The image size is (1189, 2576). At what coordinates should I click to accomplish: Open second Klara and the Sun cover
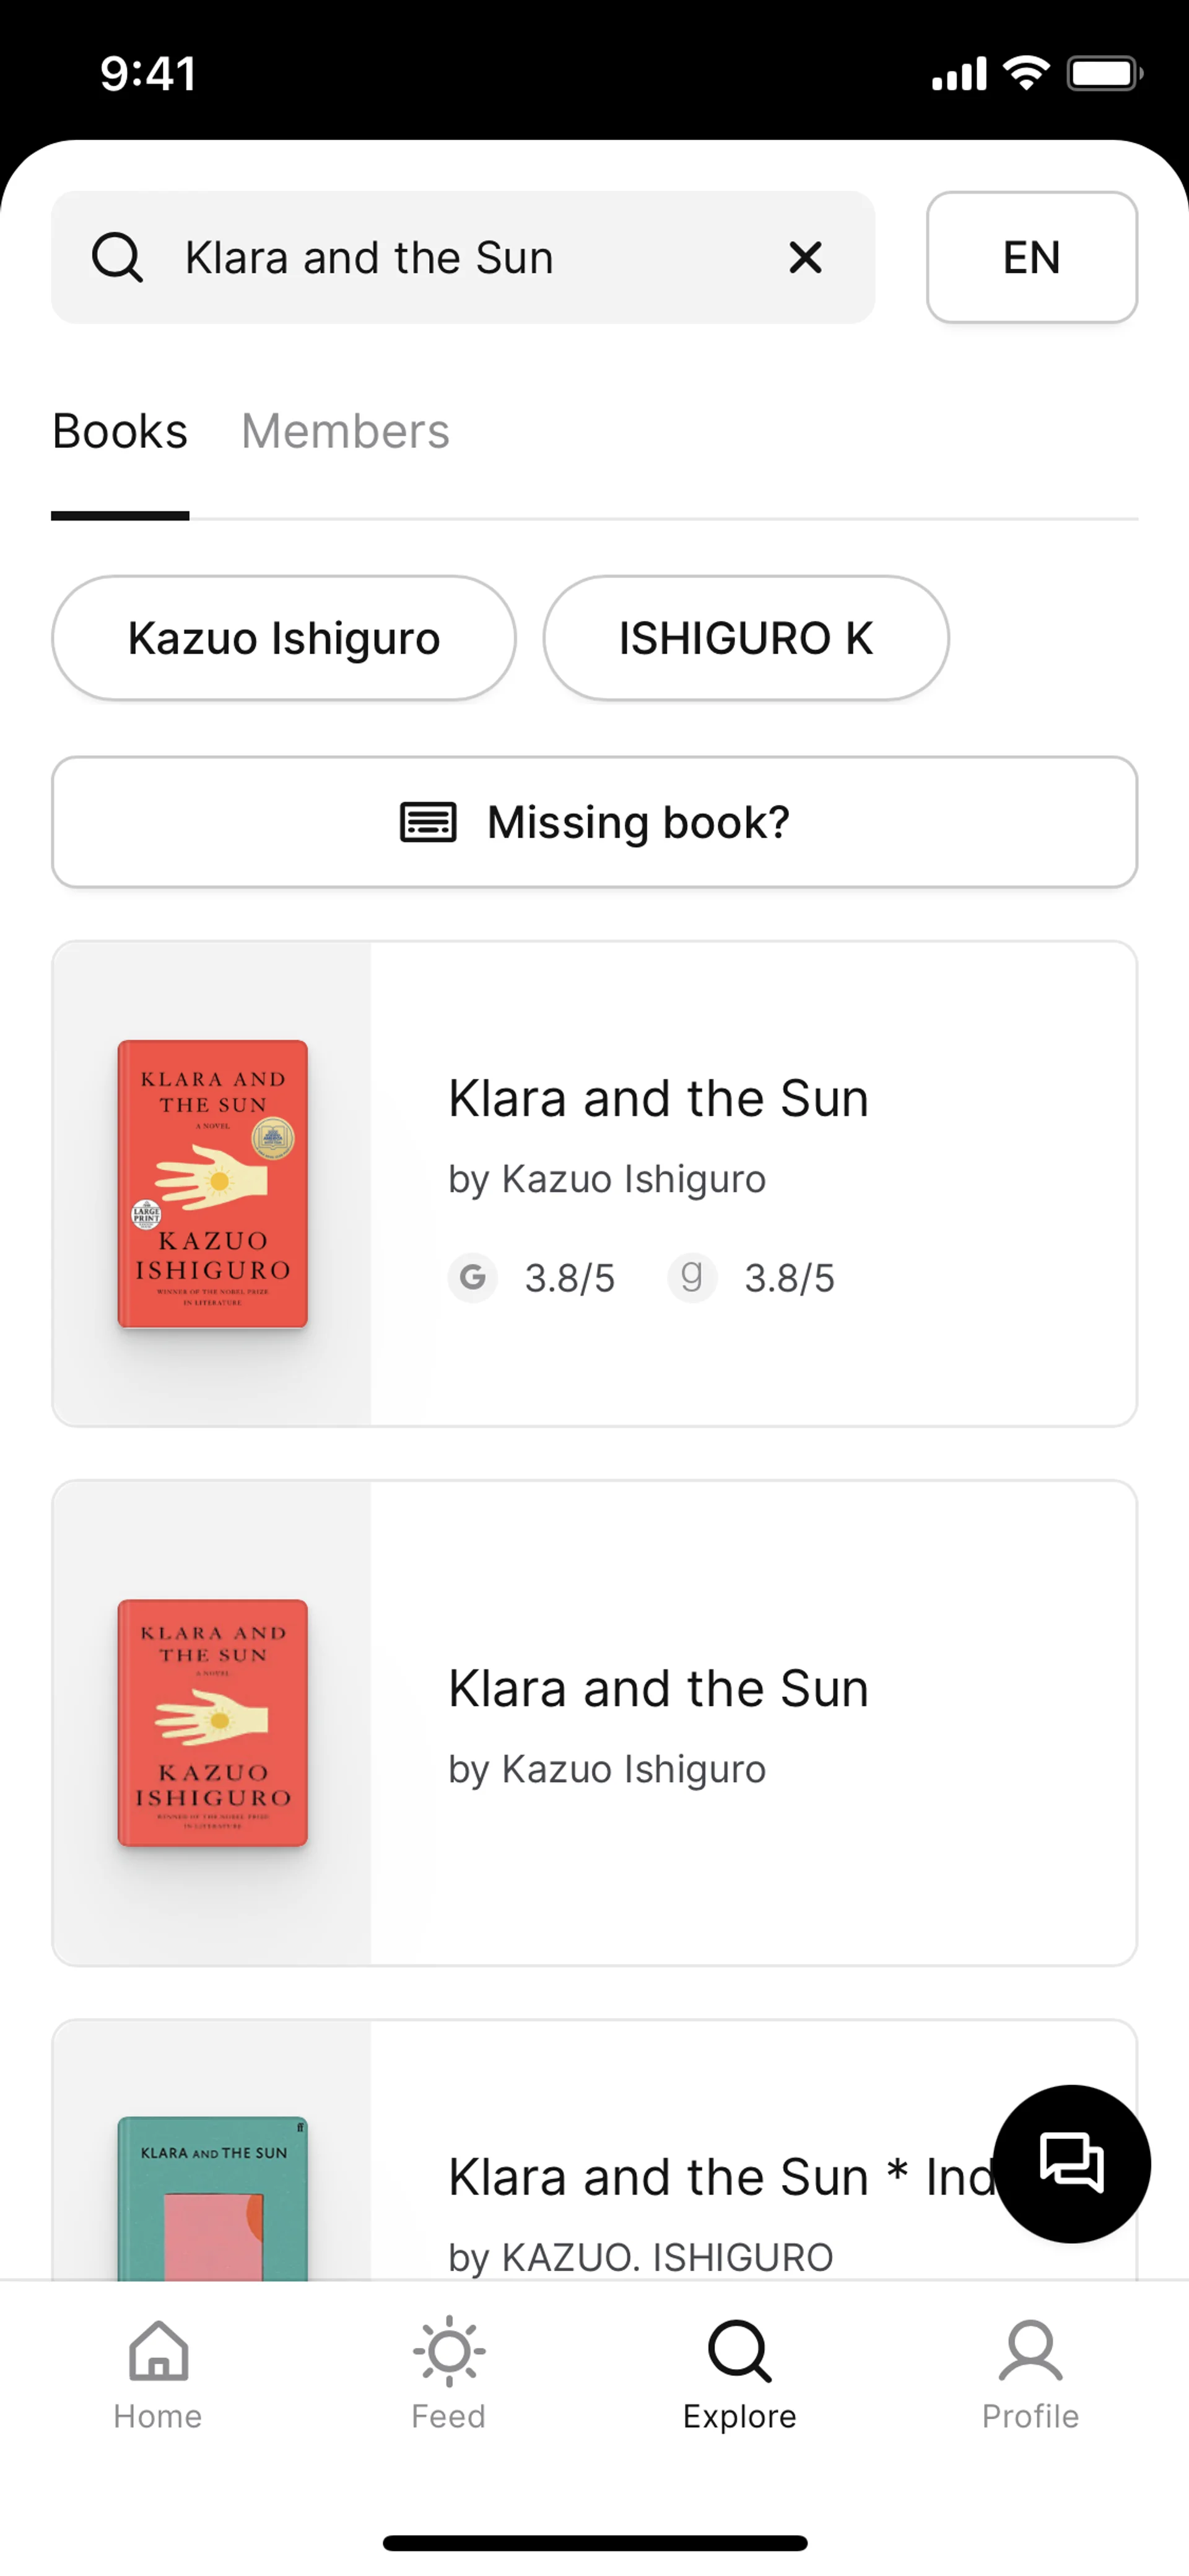(213, 1722)
